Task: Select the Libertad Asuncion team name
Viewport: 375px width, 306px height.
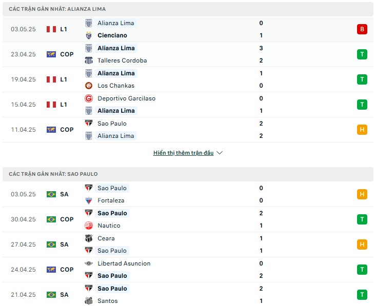Action: 124,263
